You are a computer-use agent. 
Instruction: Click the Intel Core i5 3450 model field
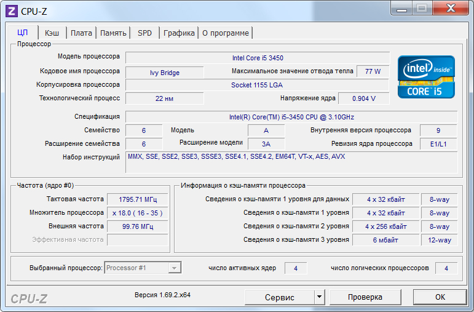(258, 58)
